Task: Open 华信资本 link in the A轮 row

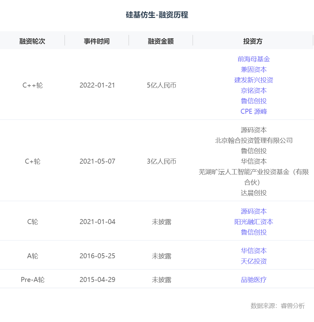Action: (x=254, y=251)
